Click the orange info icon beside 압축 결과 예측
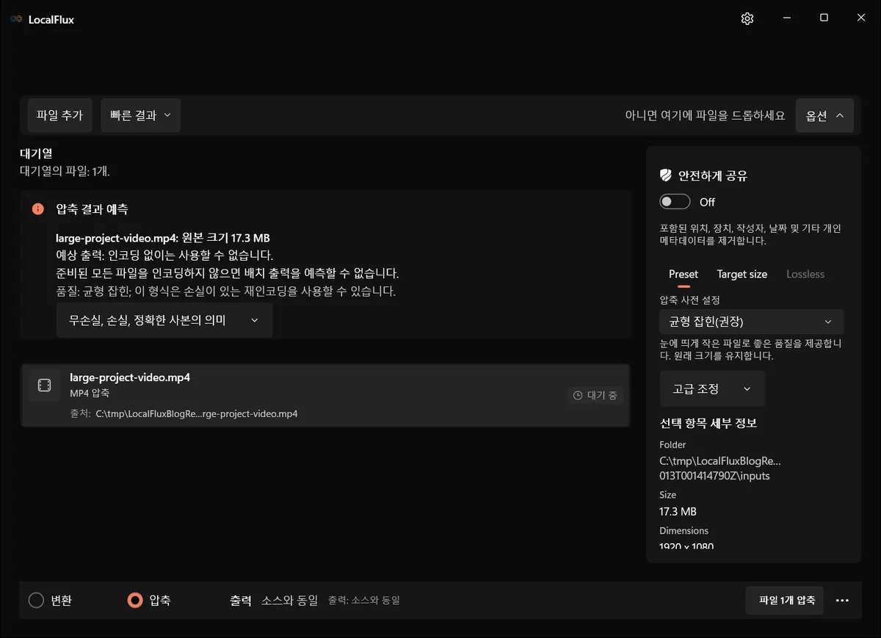The width and height of the screenshot is (881, 638). pyautogui.click(x=38, y=209)
